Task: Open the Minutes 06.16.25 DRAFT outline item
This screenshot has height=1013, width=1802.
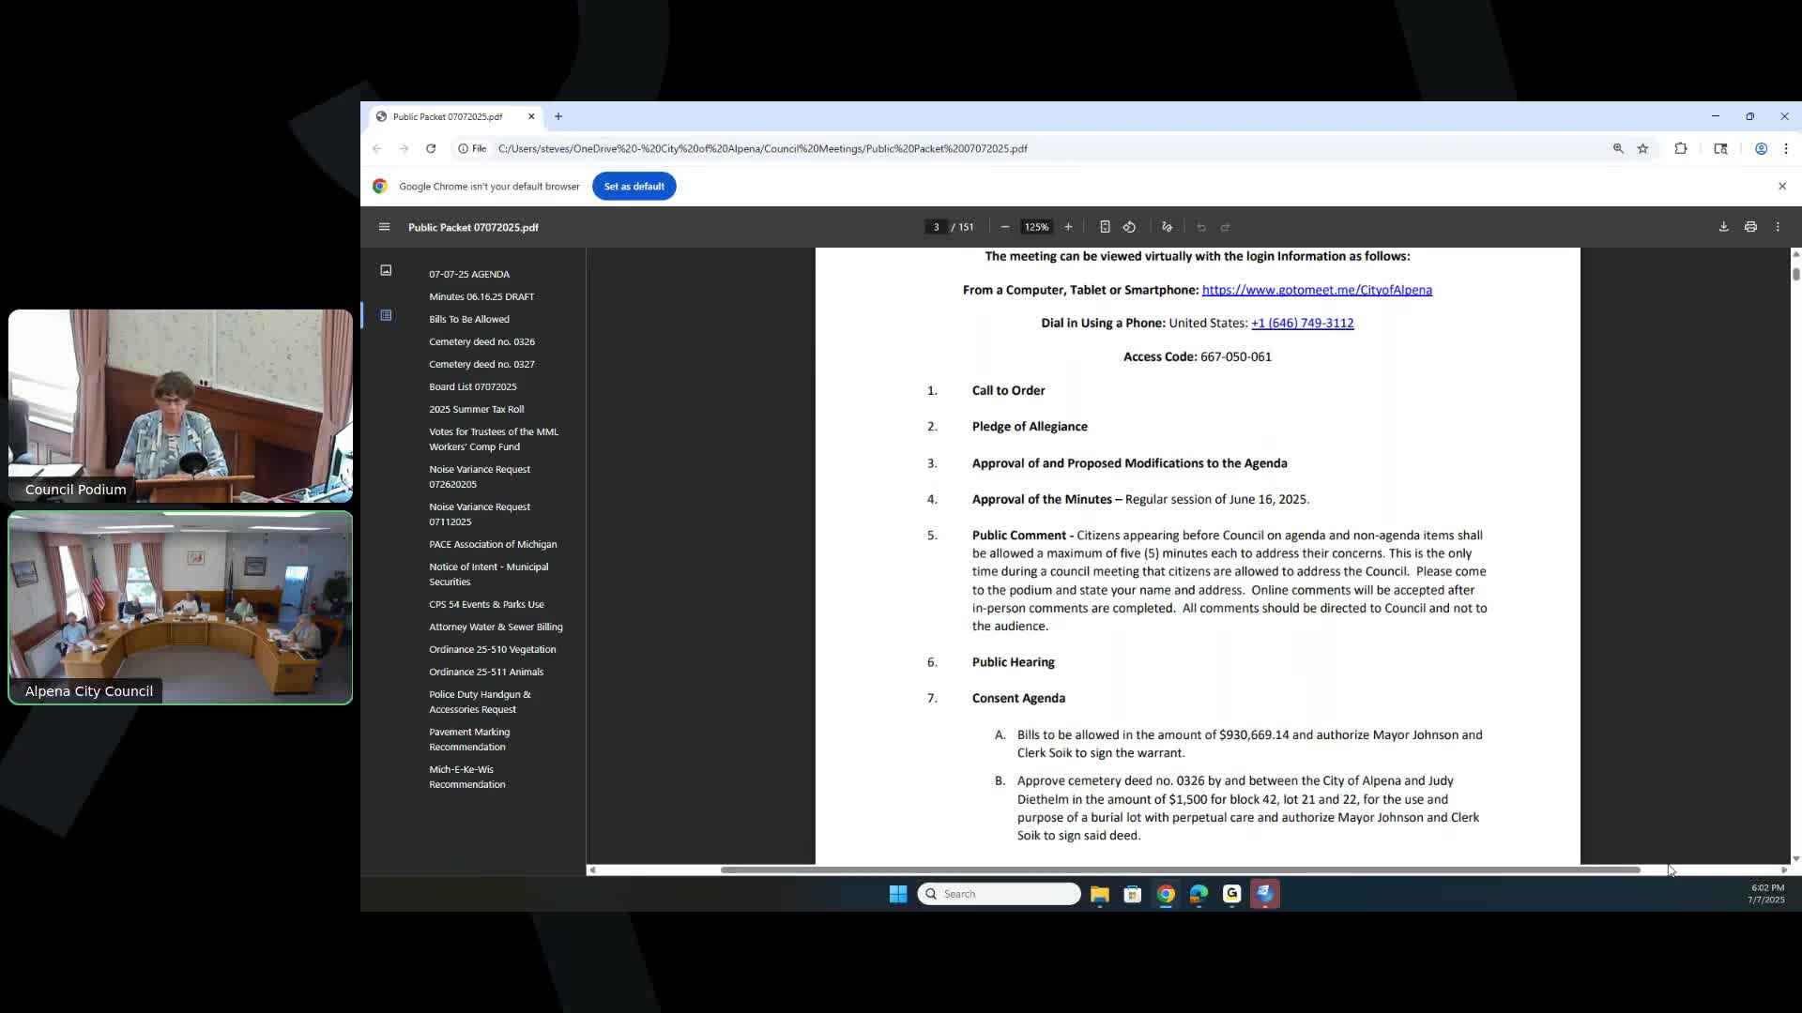Action: coord(481,296)
